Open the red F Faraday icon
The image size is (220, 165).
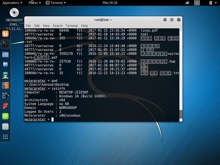5,106
